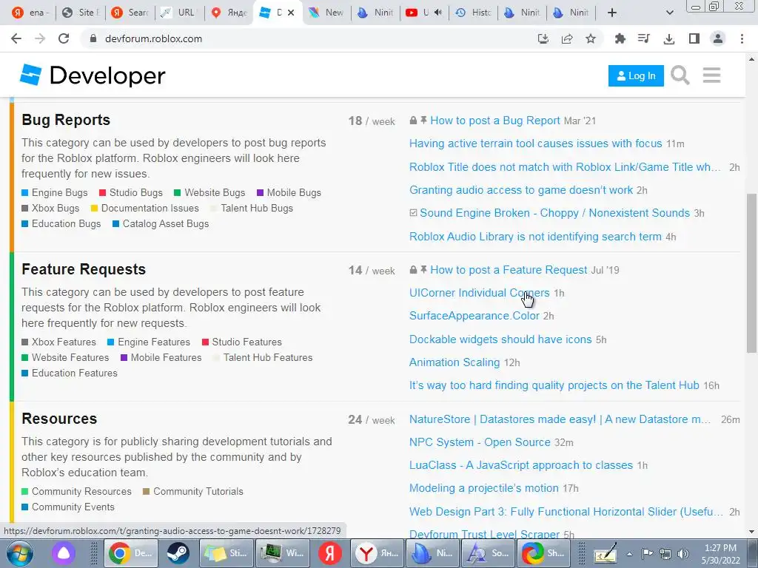Open Website Bugs subcategory

(209, 193)
